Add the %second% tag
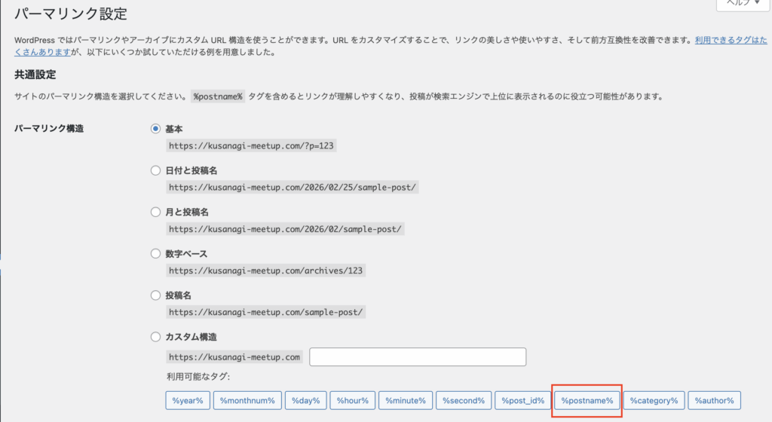The height and width of the screenshot is (422, 772). click(464, 400)
